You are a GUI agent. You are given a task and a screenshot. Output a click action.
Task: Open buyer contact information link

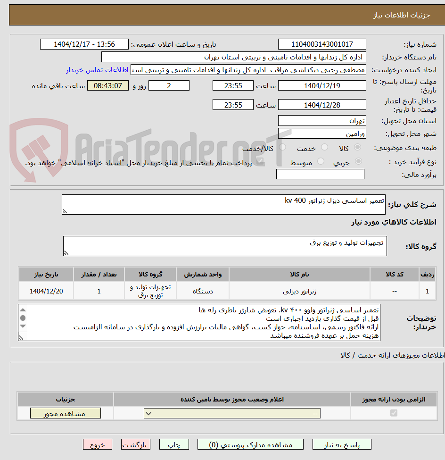tap(97, 70)
